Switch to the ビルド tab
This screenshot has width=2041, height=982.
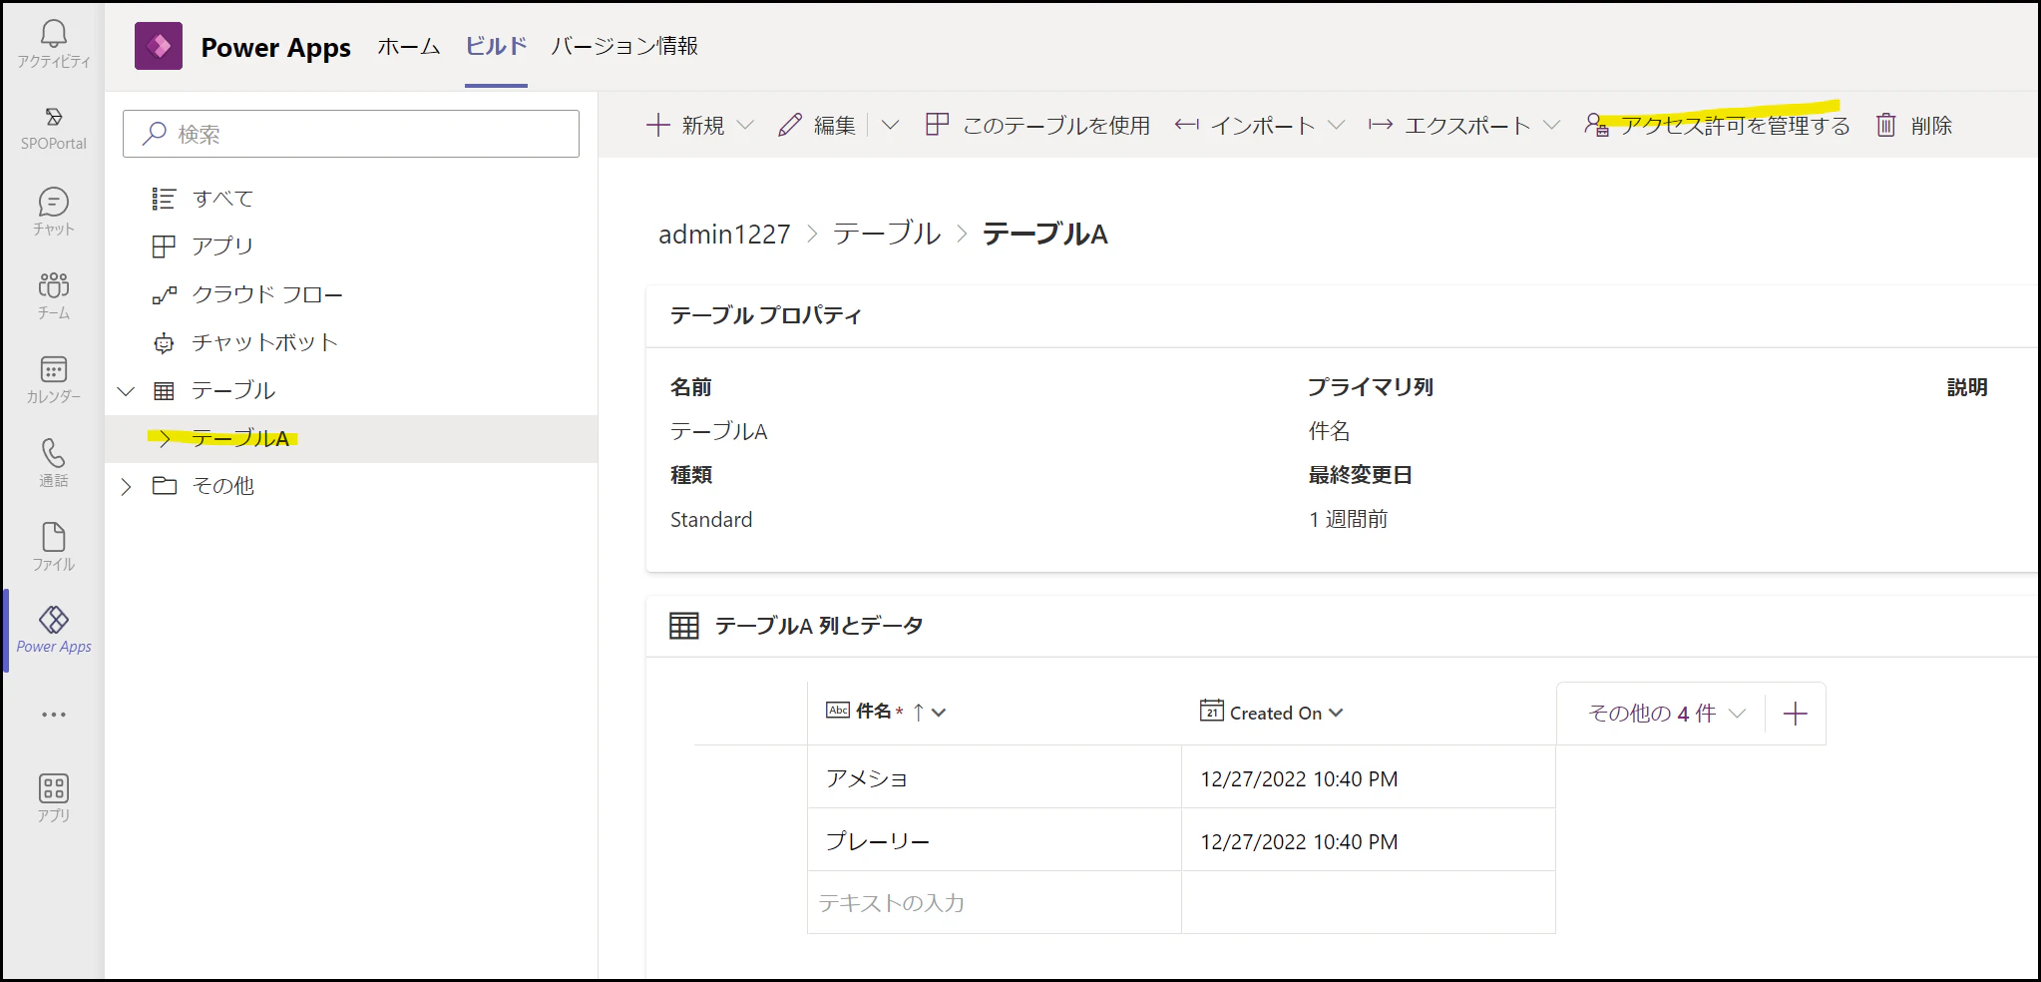pyautogui.click(x=496, y=47)
